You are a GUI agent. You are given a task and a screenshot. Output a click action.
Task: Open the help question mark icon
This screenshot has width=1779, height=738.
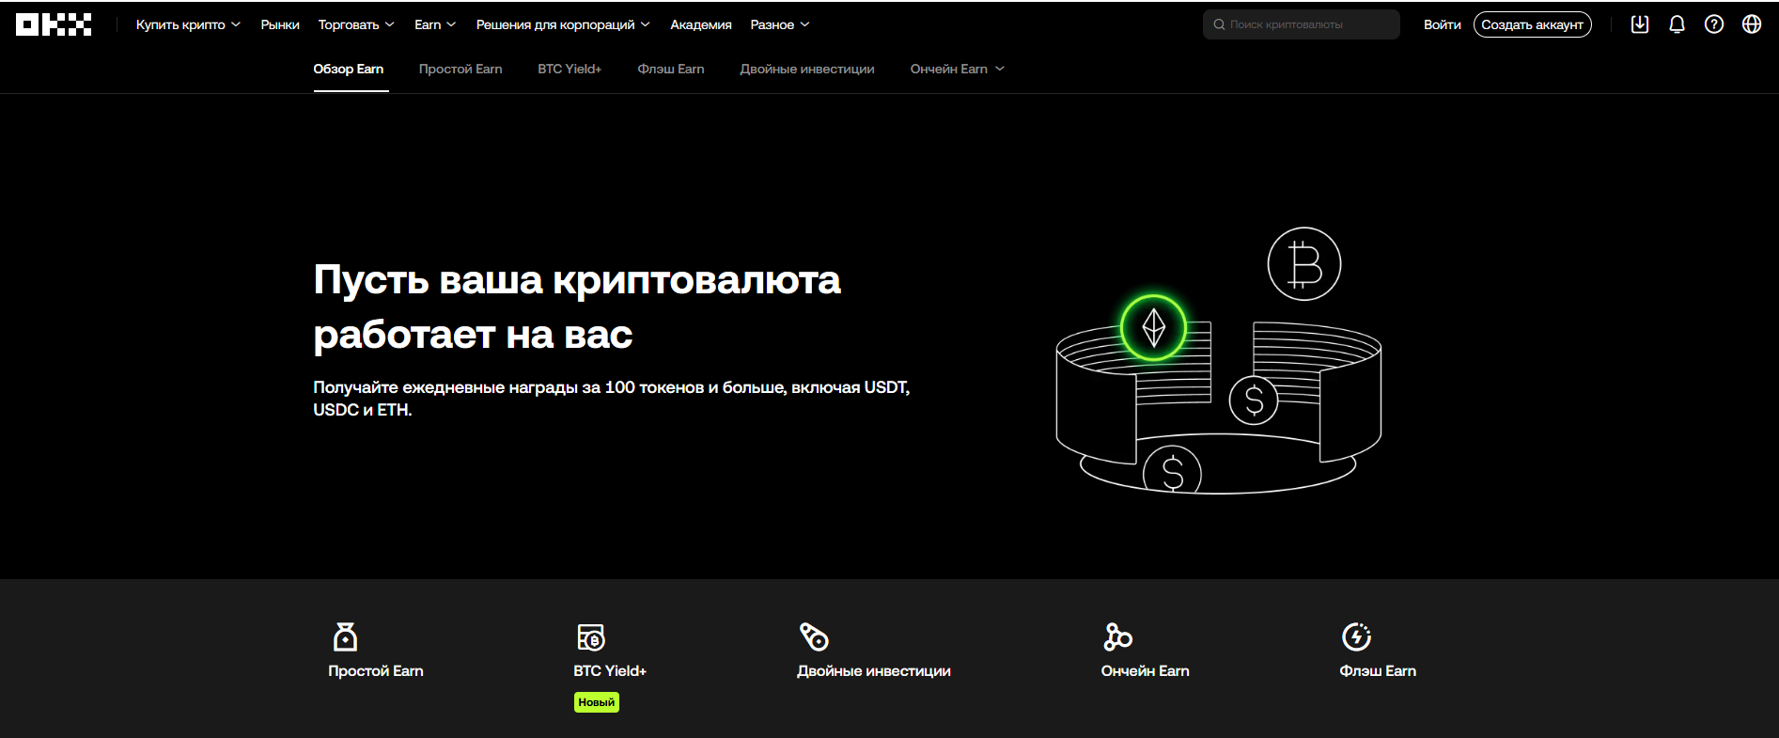(x=1714, y=24)
